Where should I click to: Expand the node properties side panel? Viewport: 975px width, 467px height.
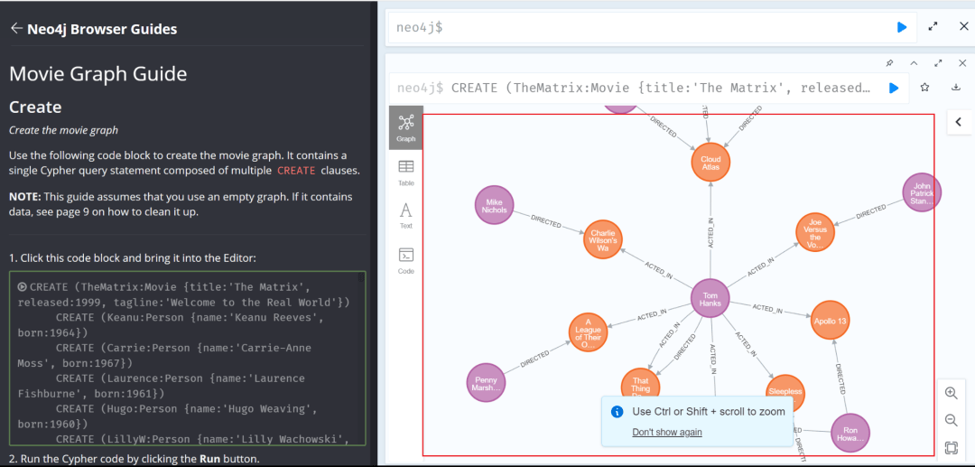pos(958,122)
